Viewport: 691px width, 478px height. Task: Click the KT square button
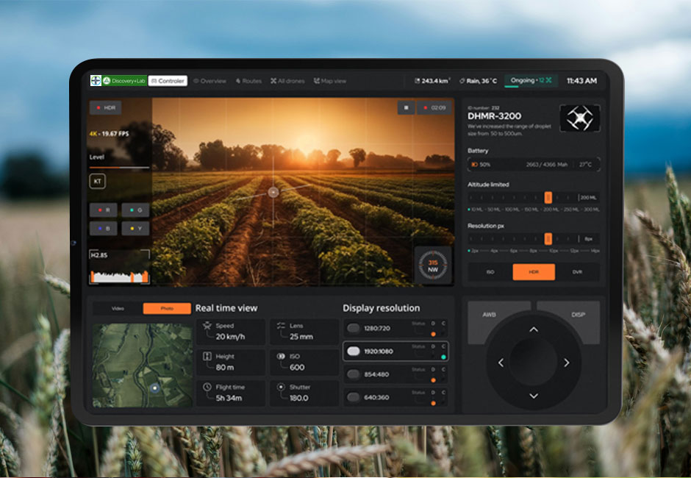pos(97,181)
